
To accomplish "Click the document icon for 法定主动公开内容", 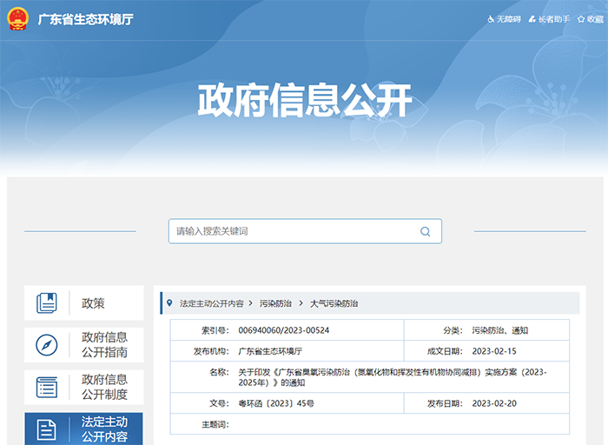I will point(46,428).
